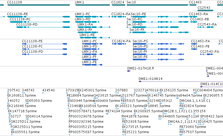Select EST EK245001.5prime
Screen dimensions: 223x136
pos(92,90)
